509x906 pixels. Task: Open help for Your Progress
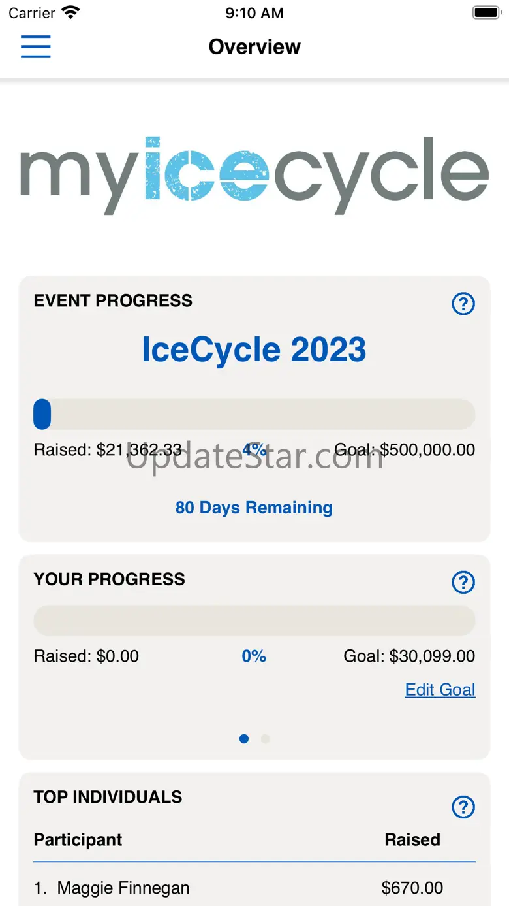(463, 582)
